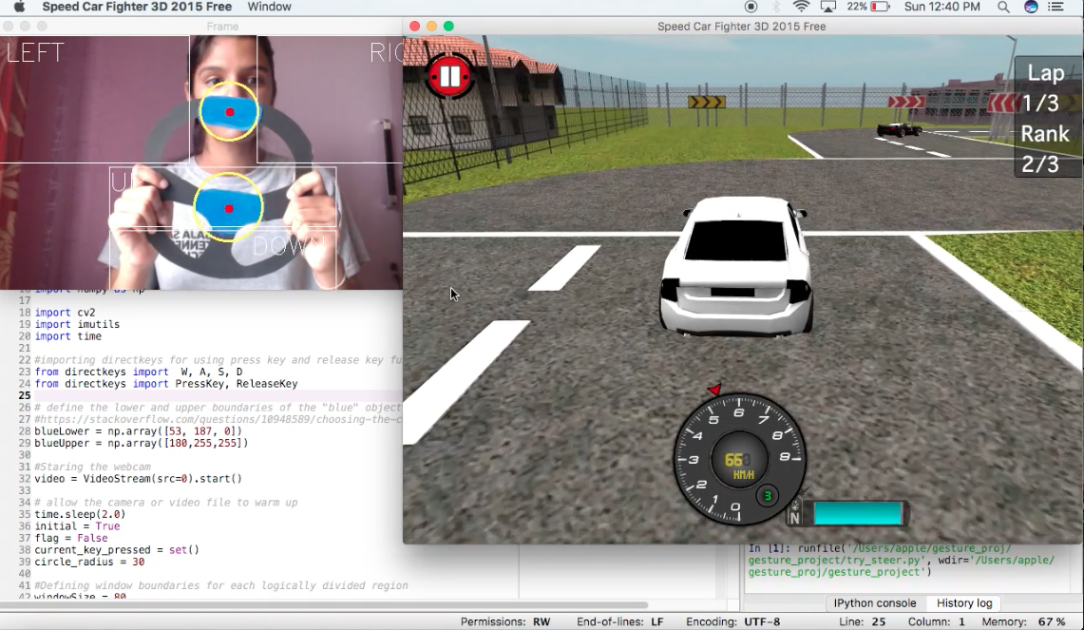
Task: Click the lower blue detected circle in Frame
Action: [228, 207]
